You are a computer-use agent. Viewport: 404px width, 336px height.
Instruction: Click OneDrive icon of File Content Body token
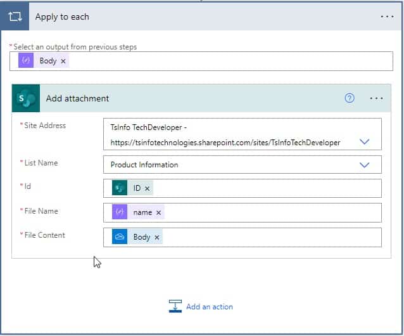120,236
